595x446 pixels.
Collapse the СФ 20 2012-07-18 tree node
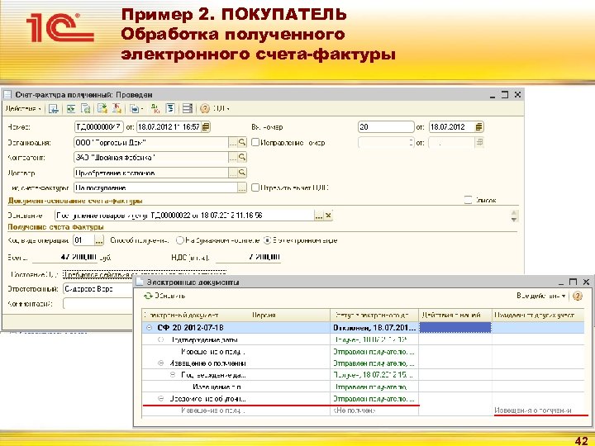tap(149, 328)
